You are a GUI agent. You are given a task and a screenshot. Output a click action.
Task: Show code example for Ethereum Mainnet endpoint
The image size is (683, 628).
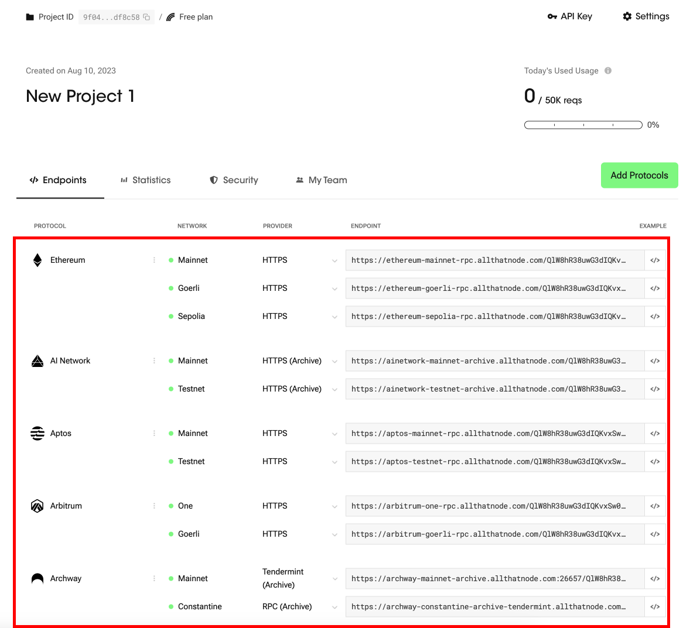(655, 260)
